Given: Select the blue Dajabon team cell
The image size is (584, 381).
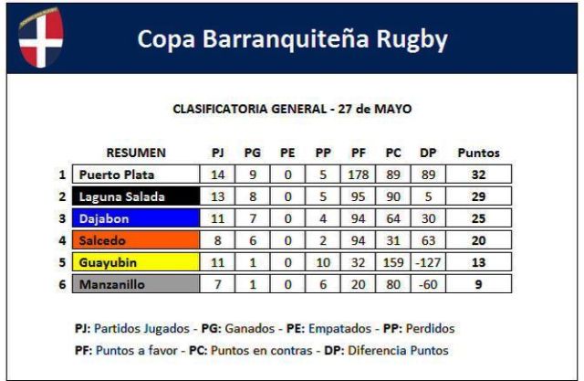Looking at the screenshot, I should click(136, 218).
